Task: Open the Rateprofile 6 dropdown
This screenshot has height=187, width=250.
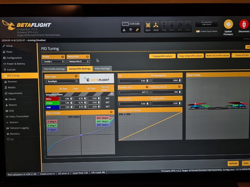Action: pos(78,61)
